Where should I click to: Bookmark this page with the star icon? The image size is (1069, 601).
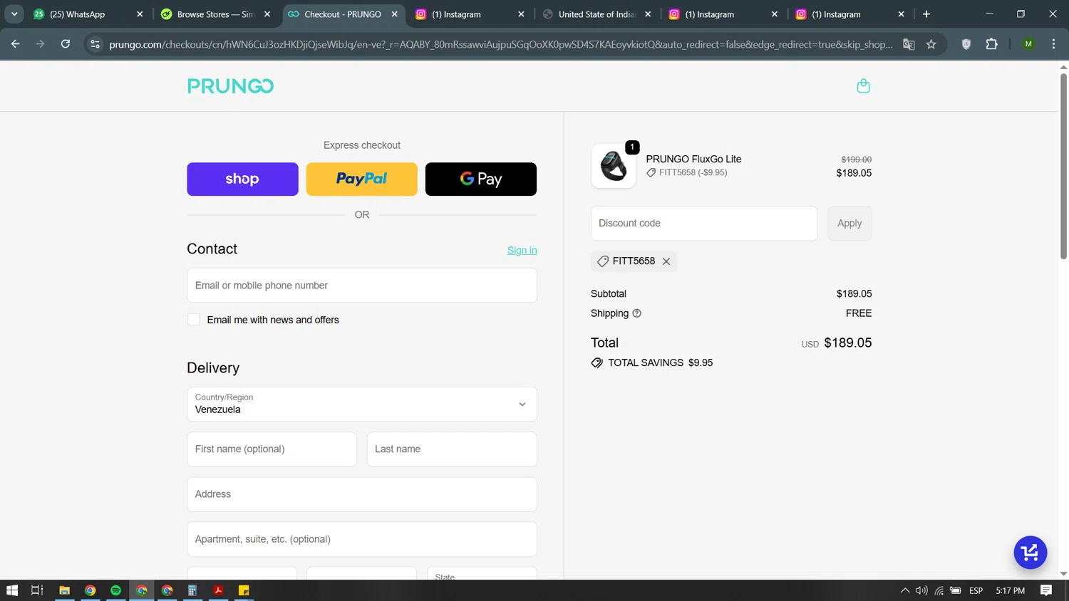(931, 44)
